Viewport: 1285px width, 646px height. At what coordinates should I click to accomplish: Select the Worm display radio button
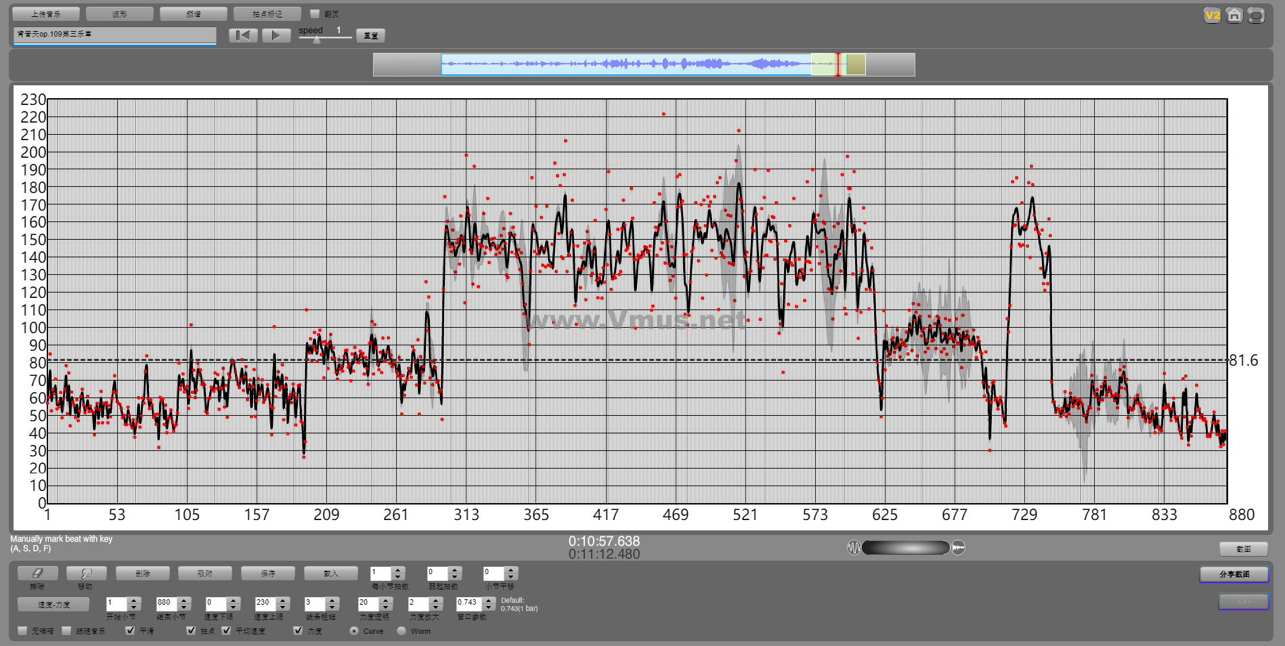point(401,630)
